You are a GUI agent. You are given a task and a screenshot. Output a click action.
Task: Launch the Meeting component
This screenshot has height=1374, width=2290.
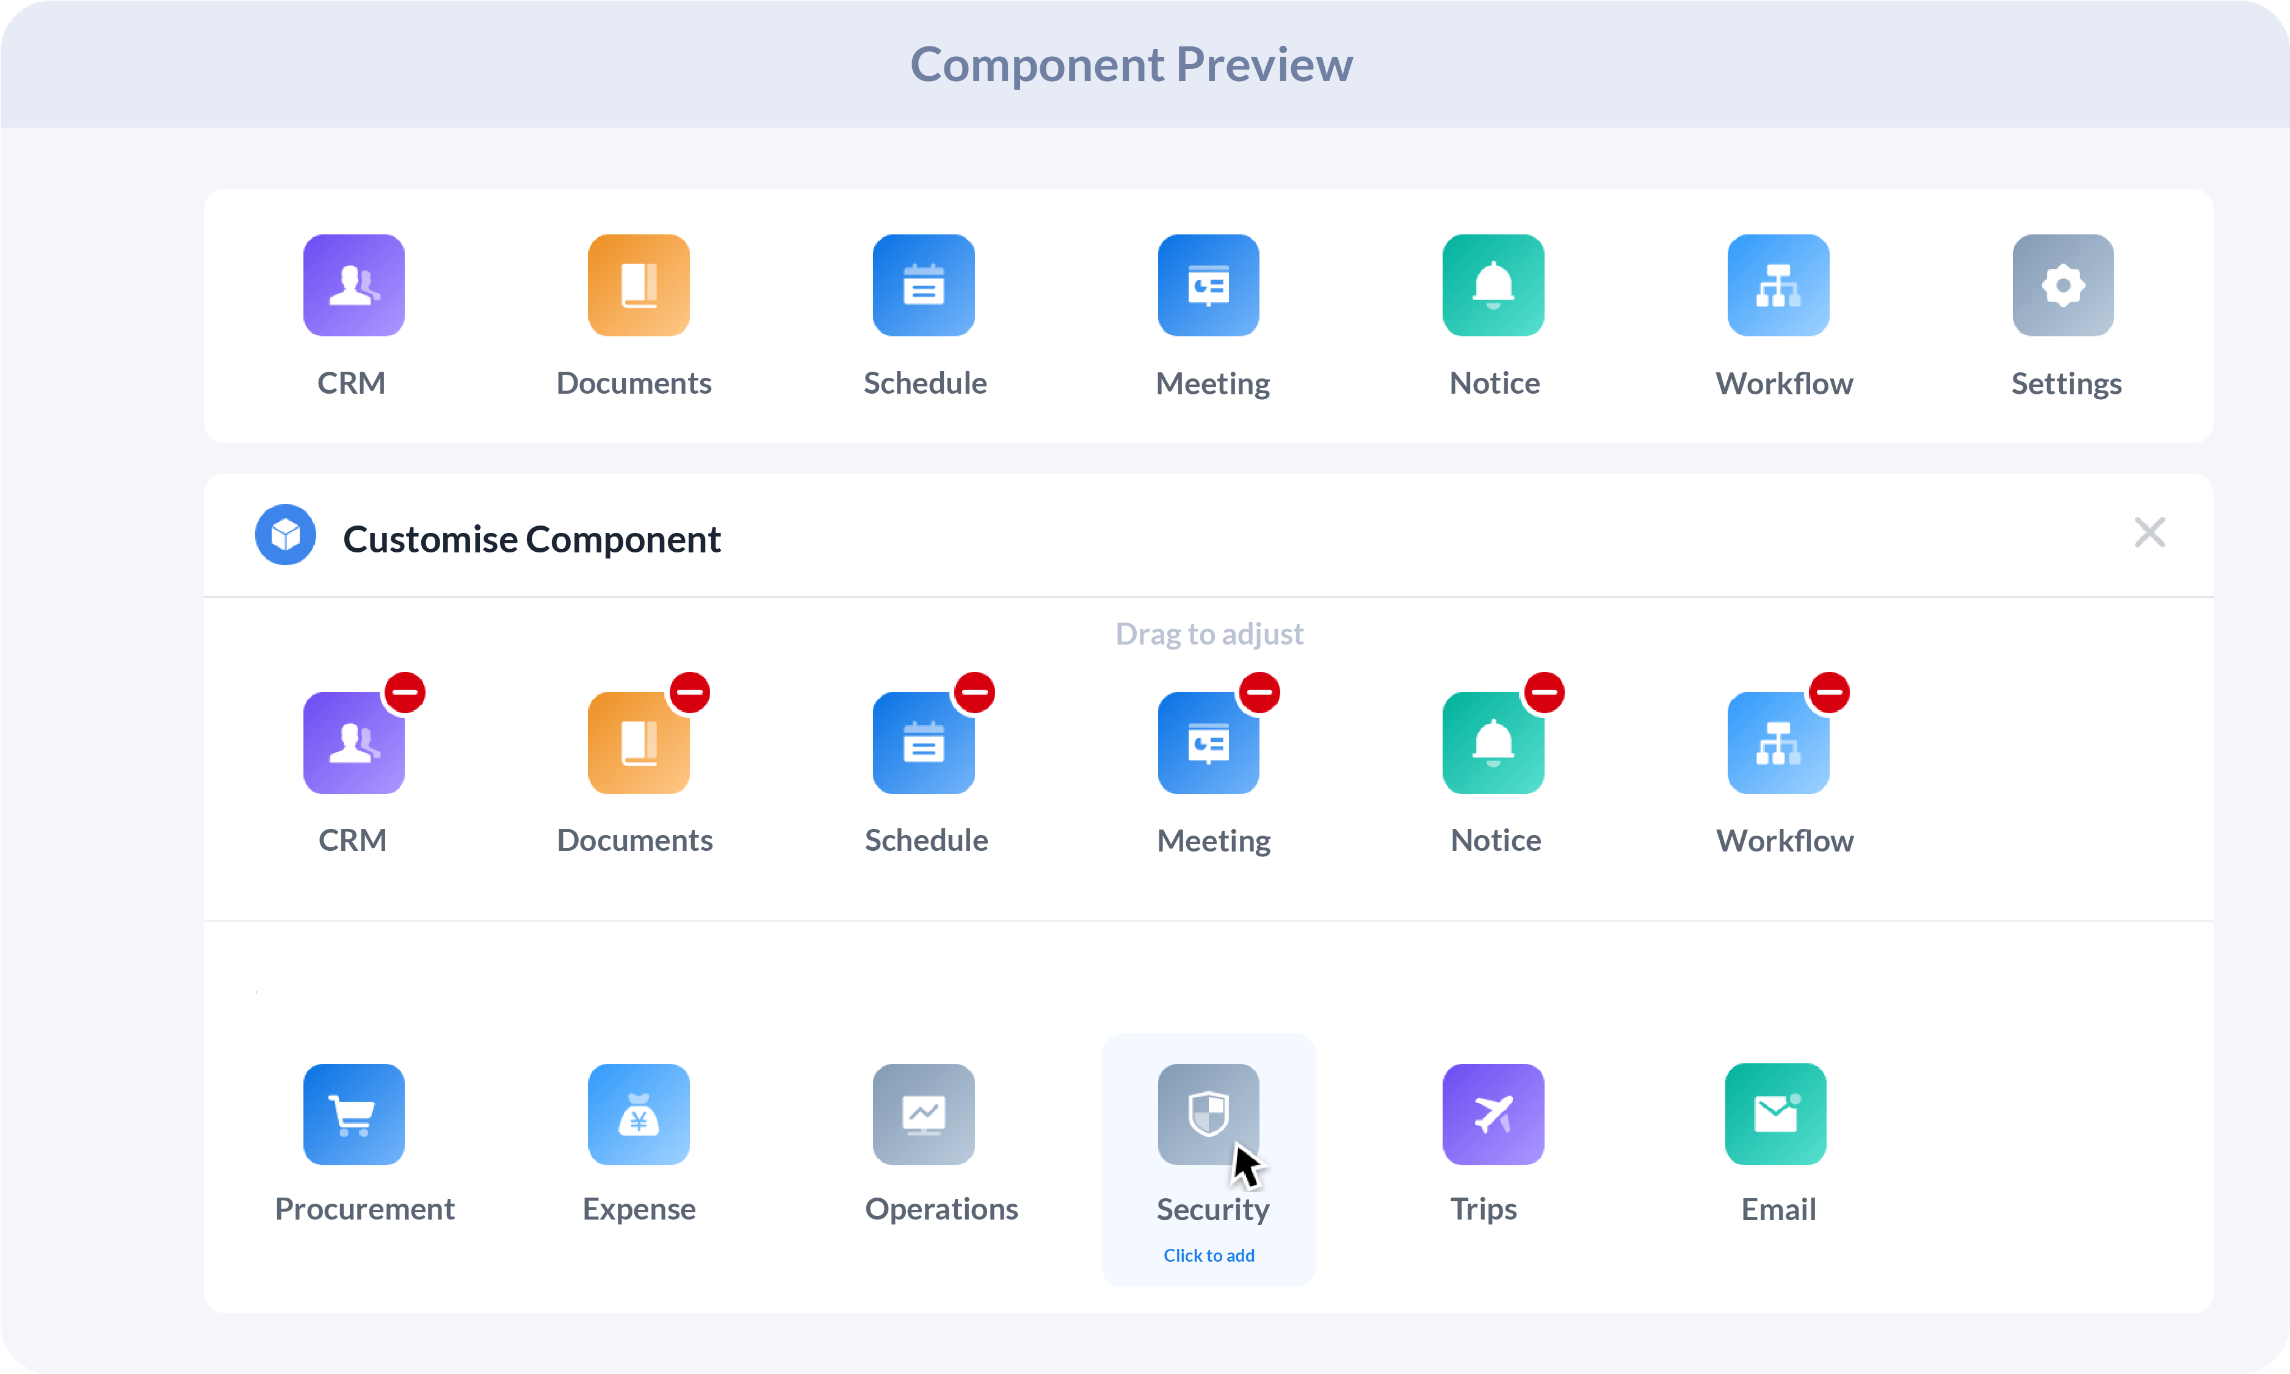pyautogui.click(x=1209, y=285)
